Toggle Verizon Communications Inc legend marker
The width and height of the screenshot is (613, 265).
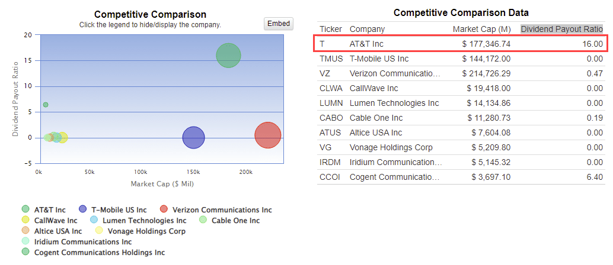click(164, 209)
